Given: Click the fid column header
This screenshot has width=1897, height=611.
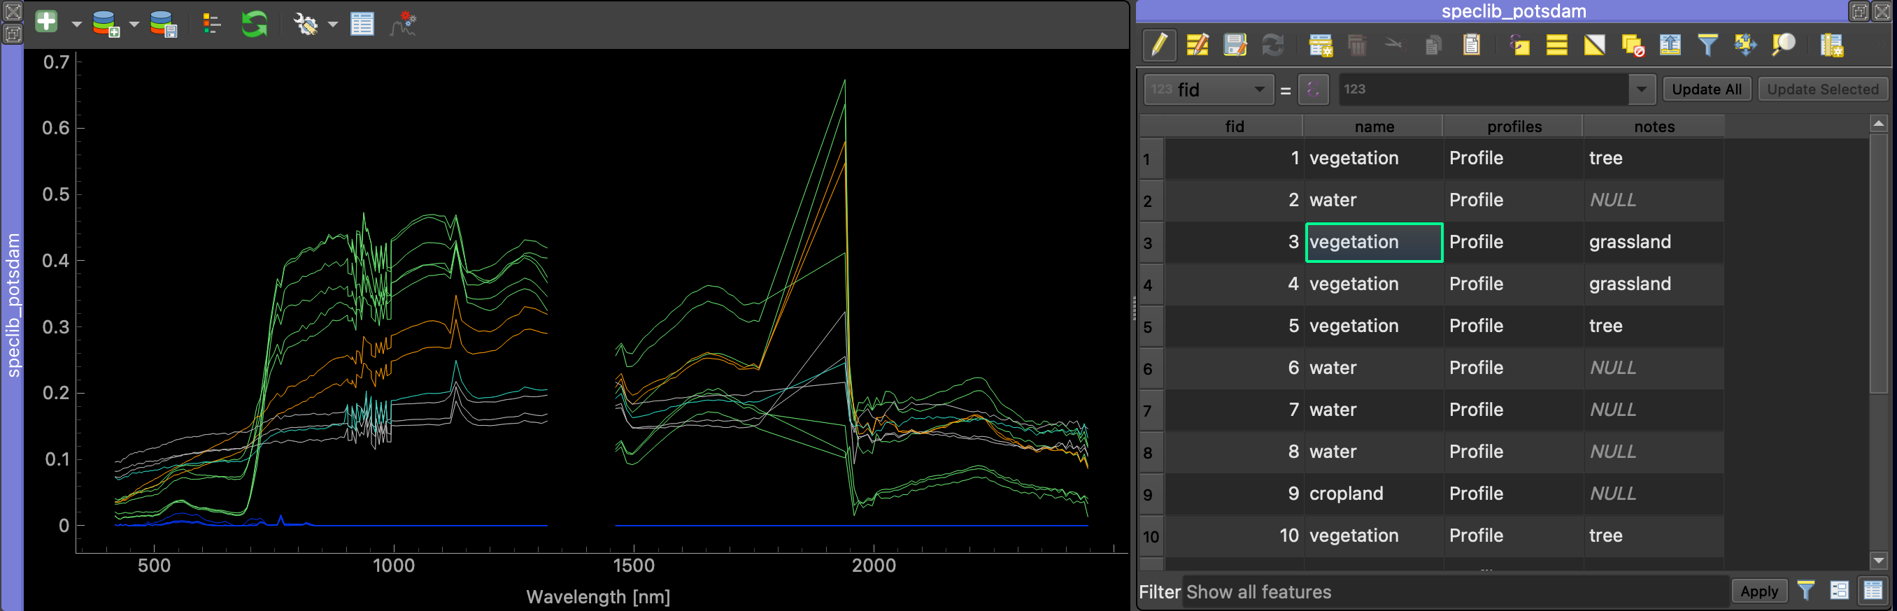Looking at the screenshot, I should click(x=1234, y=127).
